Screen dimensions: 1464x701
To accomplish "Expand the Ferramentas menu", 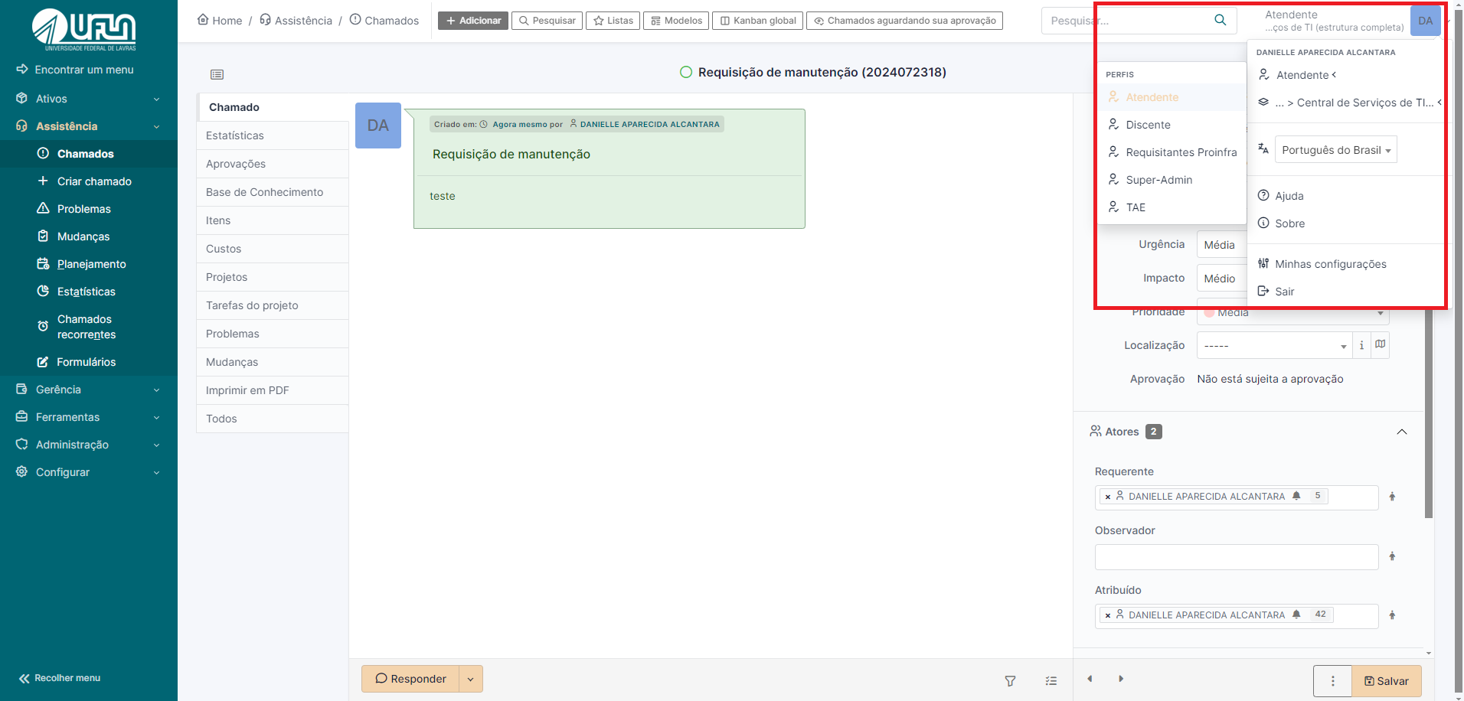I will 89,417.
